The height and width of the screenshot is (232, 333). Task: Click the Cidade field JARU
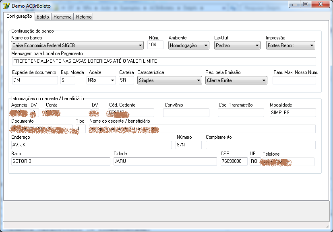pyautogui.click(x=165, y=161)
